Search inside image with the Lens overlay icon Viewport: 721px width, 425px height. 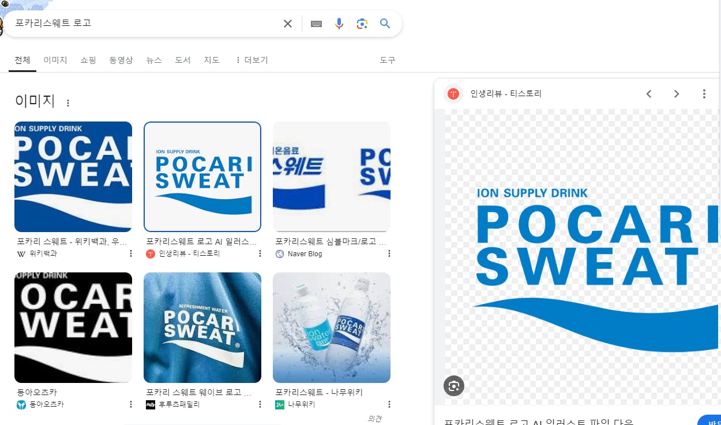pyautogui.click(x=454, y=386)
